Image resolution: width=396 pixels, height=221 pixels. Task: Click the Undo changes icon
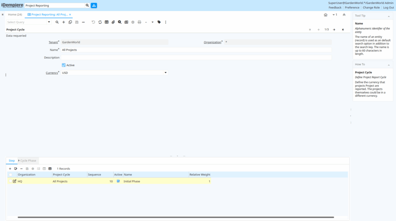[x=93, y=22]
